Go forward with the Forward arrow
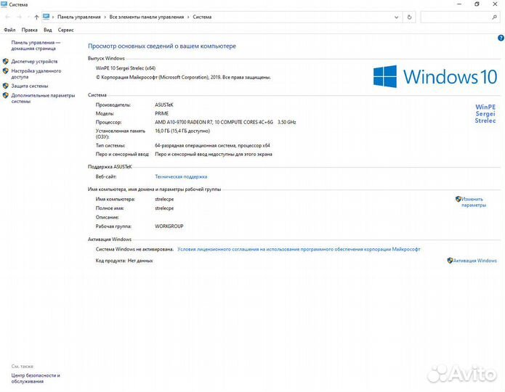Screen dimensions: 505x392 point(20,17)
